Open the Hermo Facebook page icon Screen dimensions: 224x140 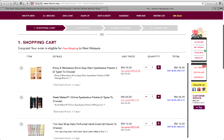194,90
